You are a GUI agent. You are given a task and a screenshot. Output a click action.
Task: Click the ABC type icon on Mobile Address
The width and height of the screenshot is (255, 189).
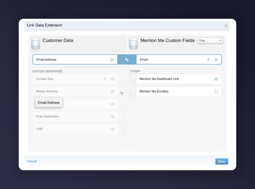(x=113, y=92)
